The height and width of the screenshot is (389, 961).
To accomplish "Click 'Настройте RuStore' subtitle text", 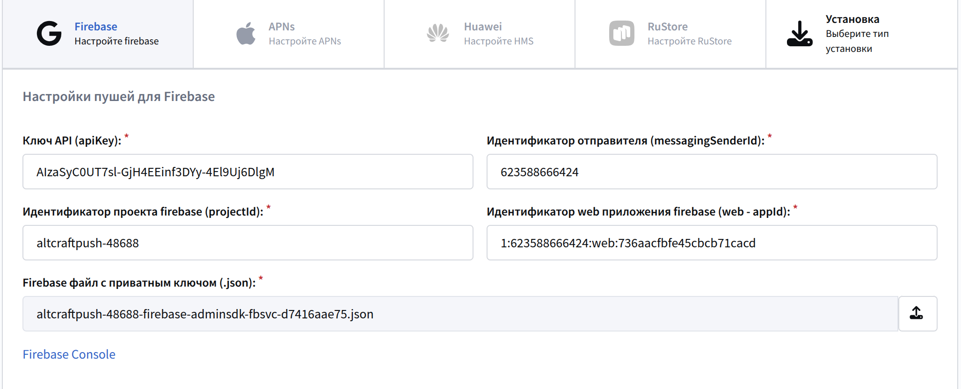I will pyautogui.click(x=690, y=41).
